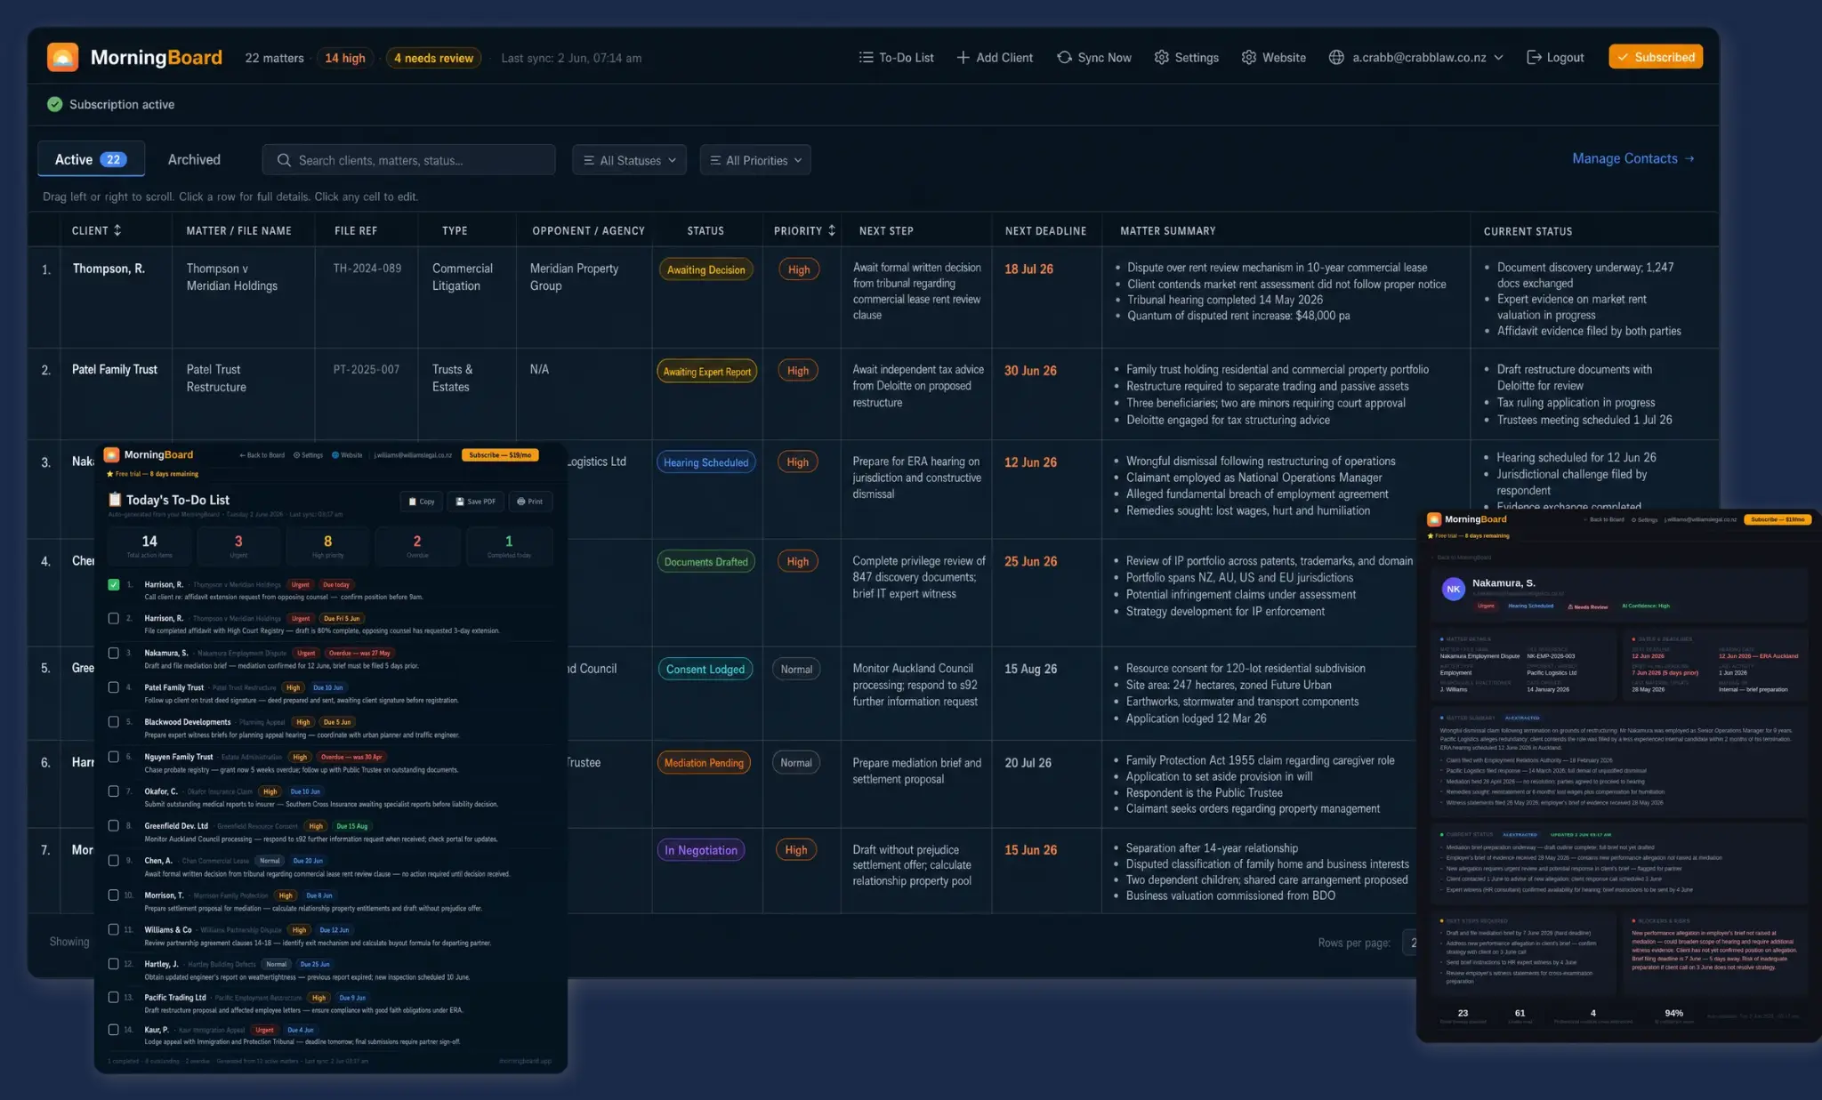Click the green Subscription active check icon
1822x1100 pixels.
(x=54, y=104)
